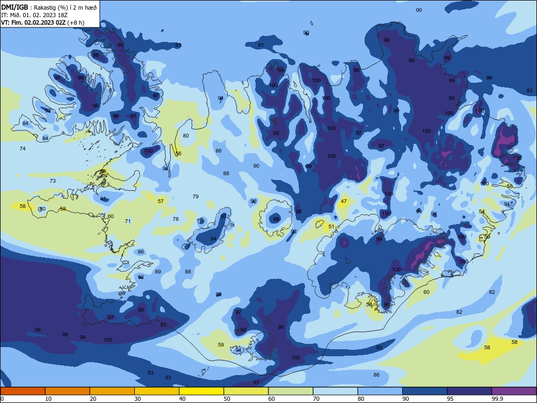Click the '(+8 h)' forecast offset text

click(x=76, y=23)
